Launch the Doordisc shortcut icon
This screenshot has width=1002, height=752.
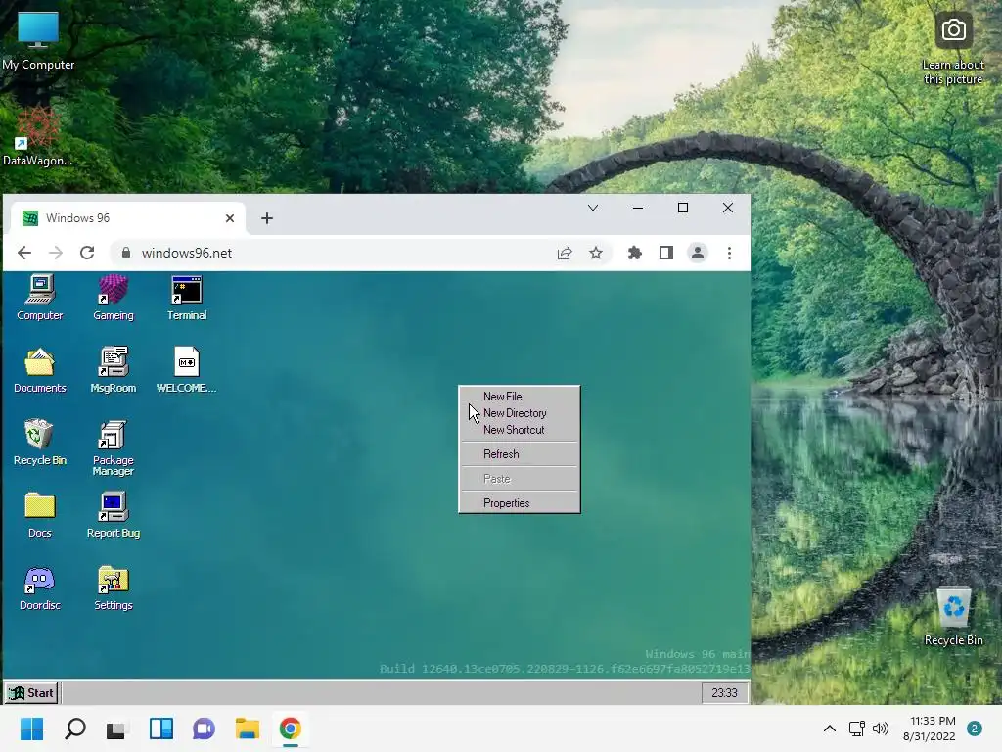coord(39,587)
